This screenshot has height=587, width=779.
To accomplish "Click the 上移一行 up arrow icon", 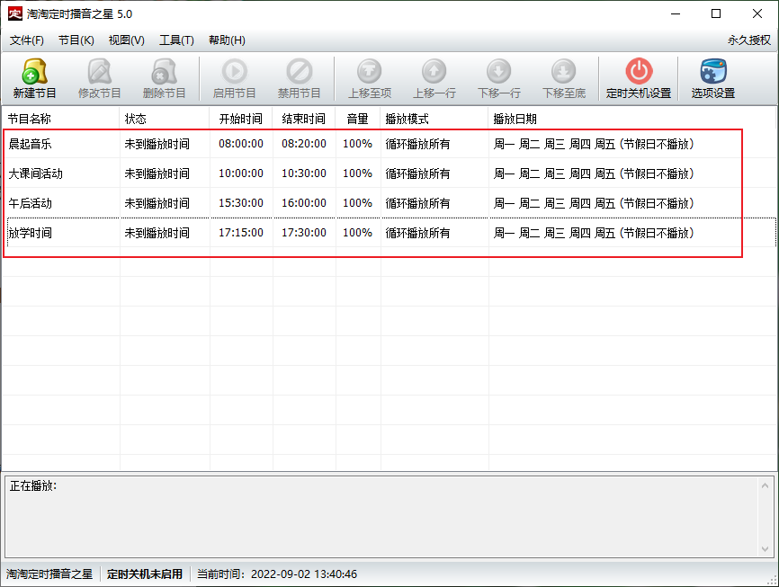I will (434, 72).
